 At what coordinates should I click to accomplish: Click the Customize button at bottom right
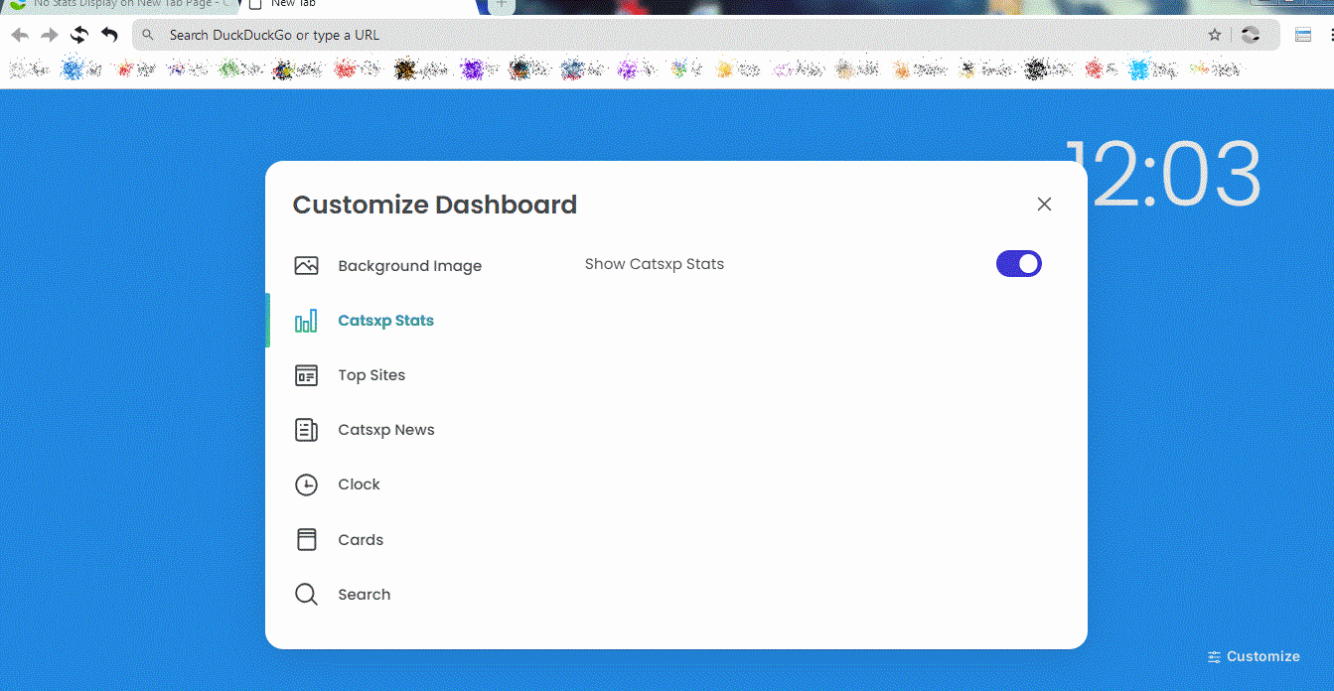[x=1254, y=656]
